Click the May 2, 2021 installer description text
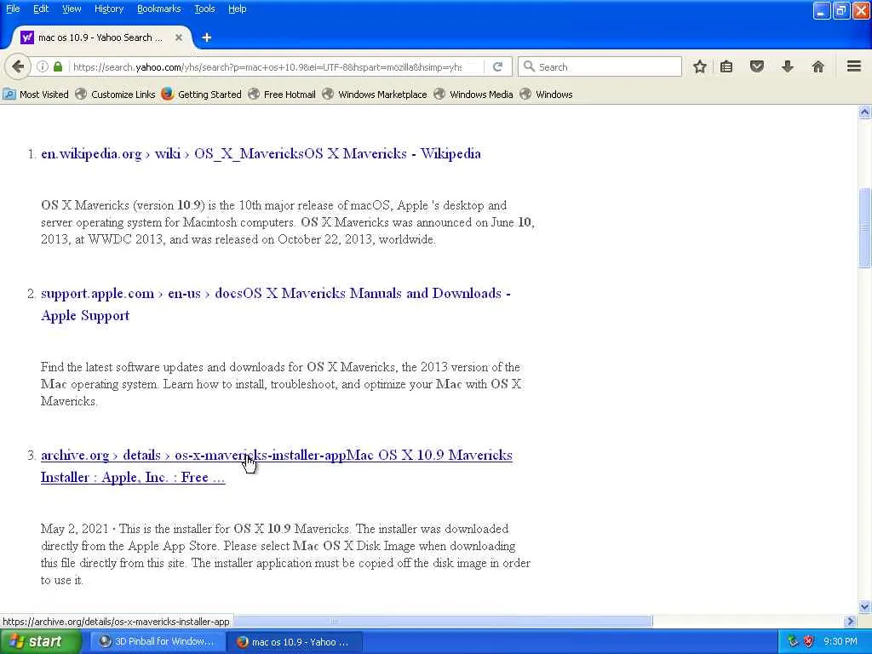Viewport: 872px width, 654px height. 285,554
